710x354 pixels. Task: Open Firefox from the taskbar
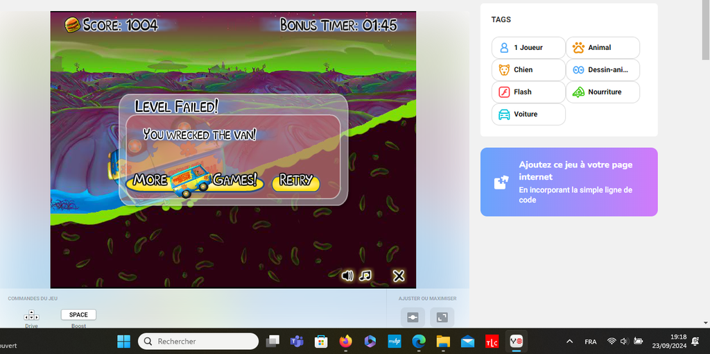tap(345, 342)
